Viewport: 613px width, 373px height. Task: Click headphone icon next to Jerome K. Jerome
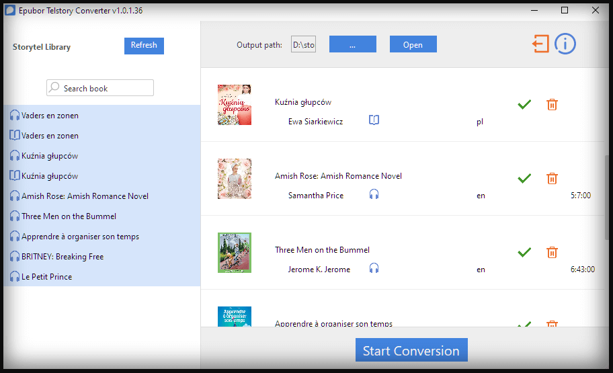pos(374,268)
